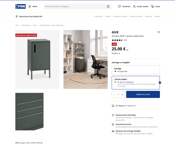Select the Click & Collect option
This screenshot has height=148, width=175.
[136, 82]
